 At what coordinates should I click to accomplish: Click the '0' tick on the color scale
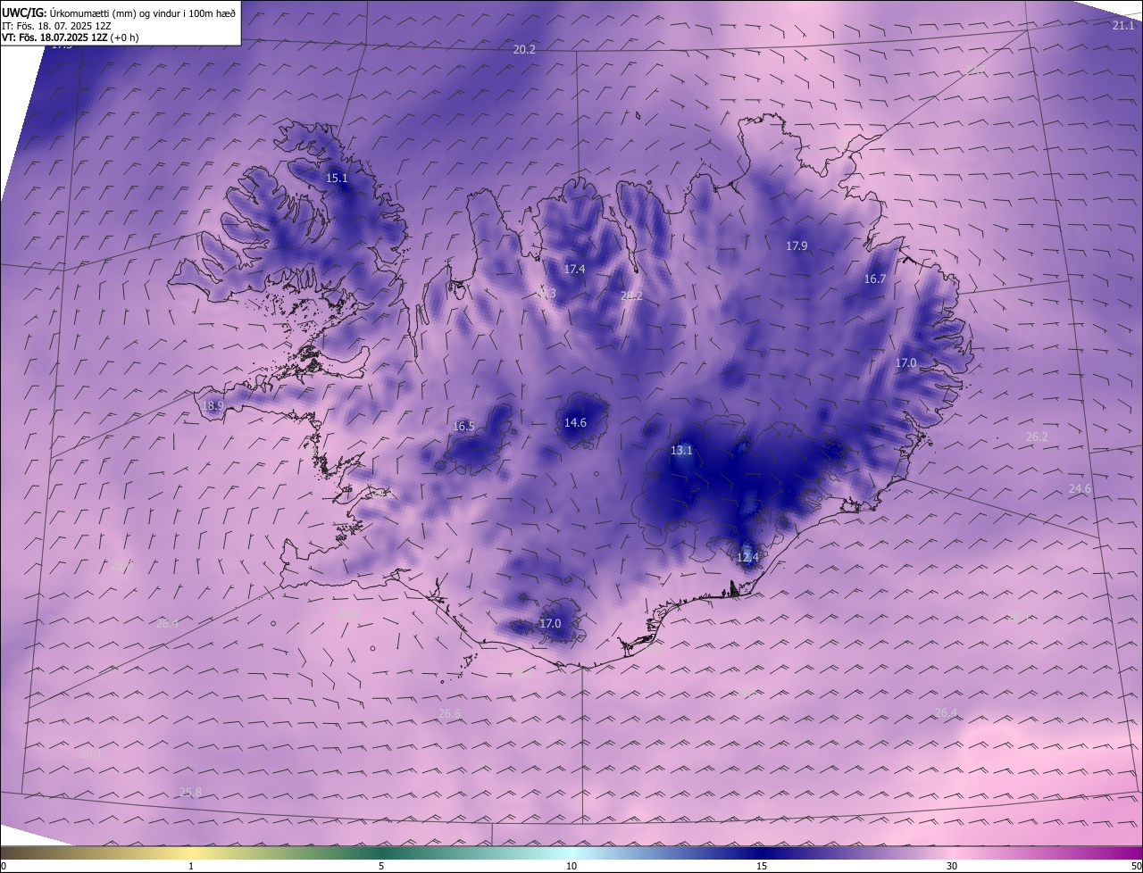click(4, 867)
